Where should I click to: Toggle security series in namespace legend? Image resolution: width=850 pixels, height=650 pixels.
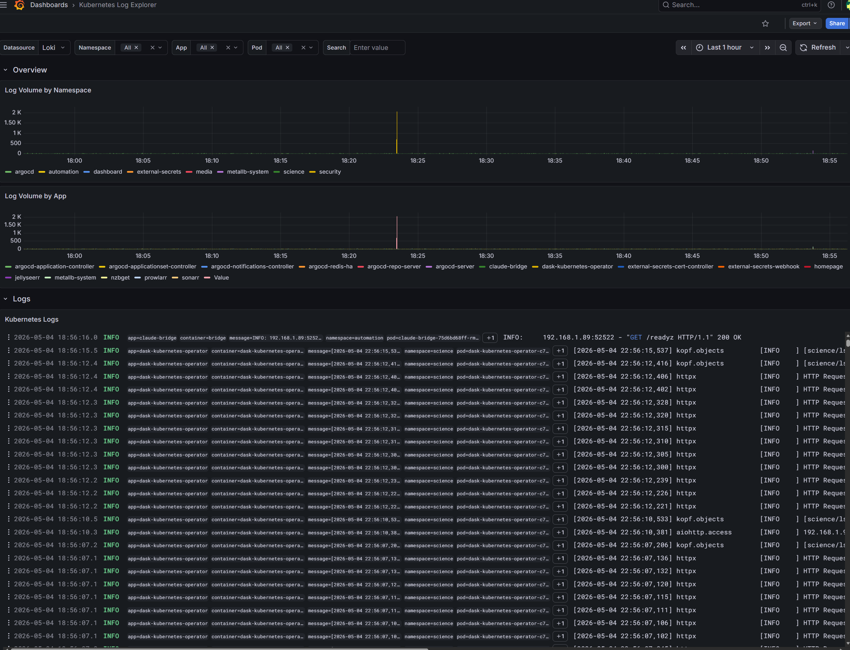(x=330, y=172)
